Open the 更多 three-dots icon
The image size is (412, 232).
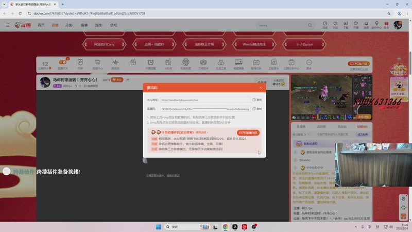(x=309, y=64)
